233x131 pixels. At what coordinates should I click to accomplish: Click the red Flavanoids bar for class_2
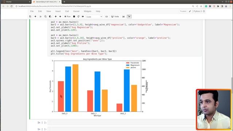(x=119, y=108)
